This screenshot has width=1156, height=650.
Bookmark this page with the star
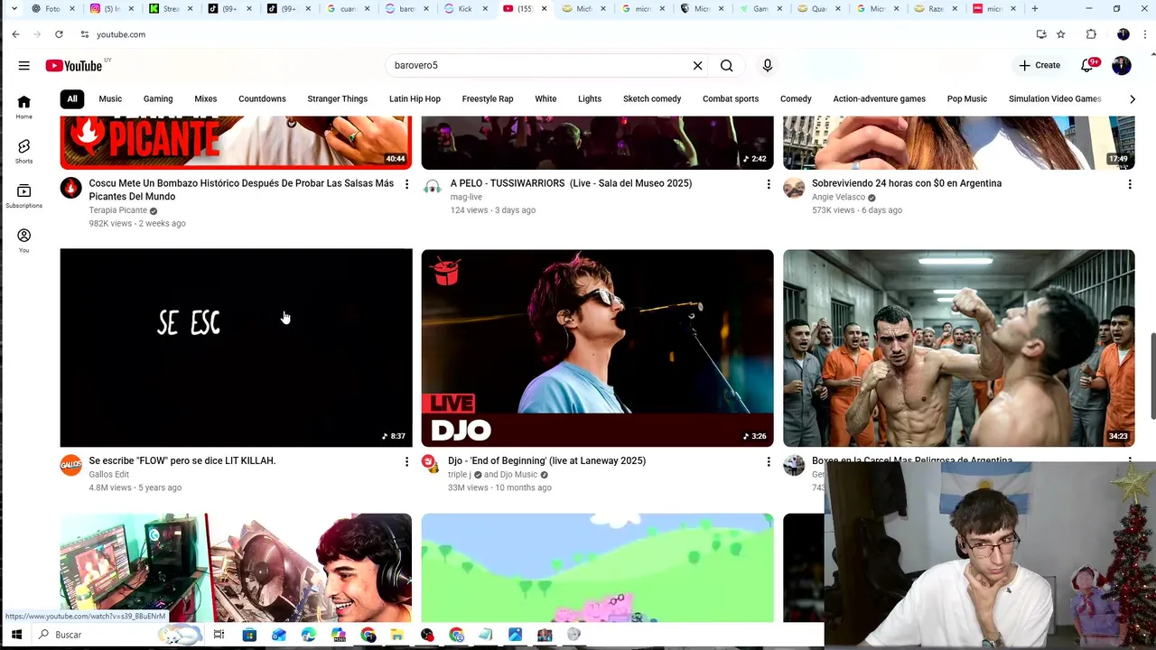(1061, 34)
